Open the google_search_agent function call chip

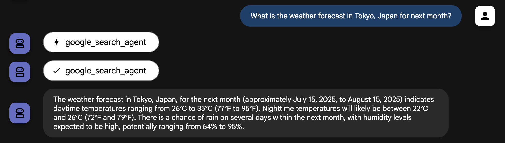[x=101, y=42]
